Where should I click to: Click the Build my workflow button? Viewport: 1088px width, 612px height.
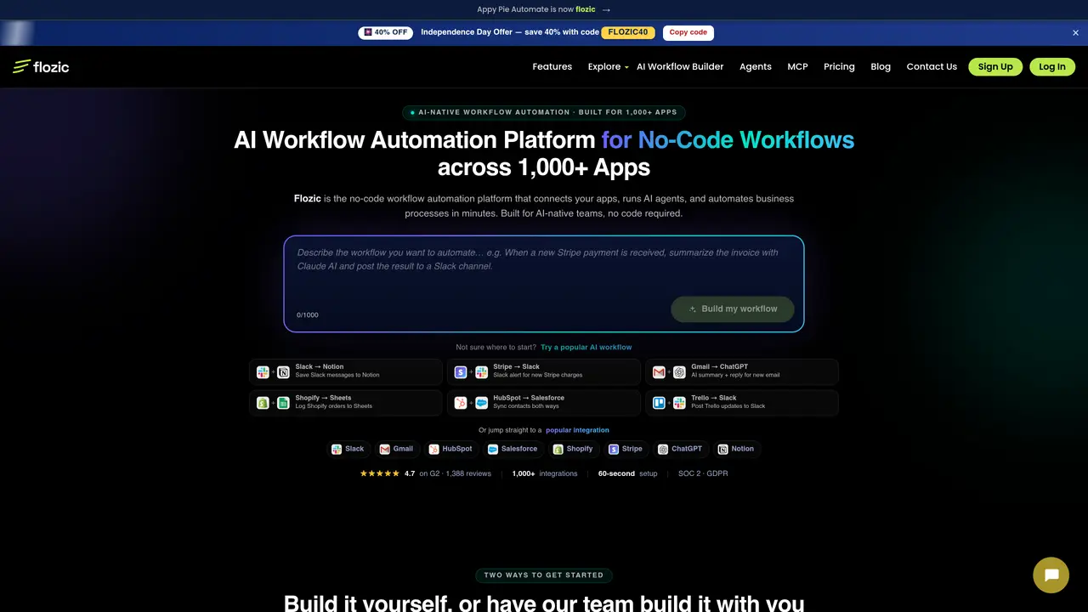[x=733, y=309]
